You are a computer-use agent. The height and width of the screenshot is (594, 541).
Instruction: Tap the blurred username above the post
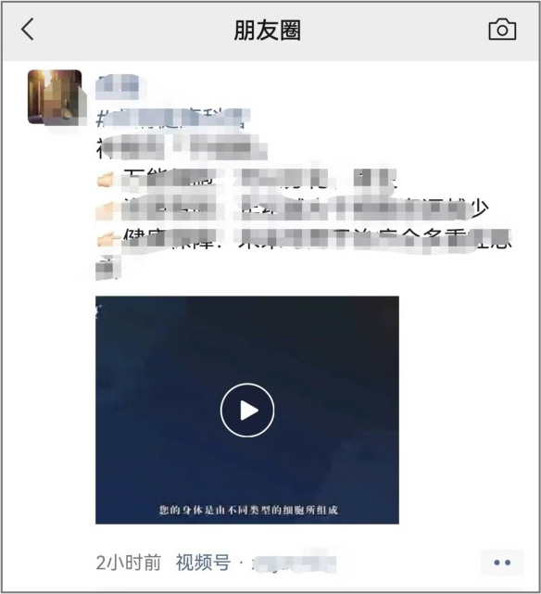[117, 87]
